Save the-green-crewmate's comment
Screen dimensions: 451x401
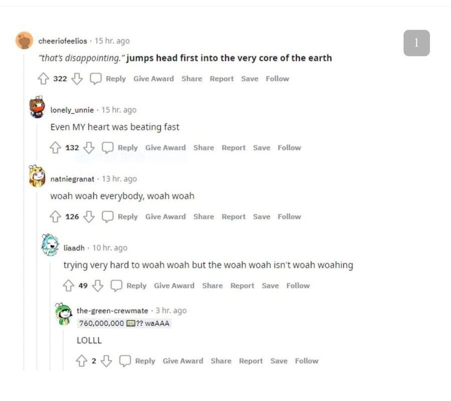point(279,361)
